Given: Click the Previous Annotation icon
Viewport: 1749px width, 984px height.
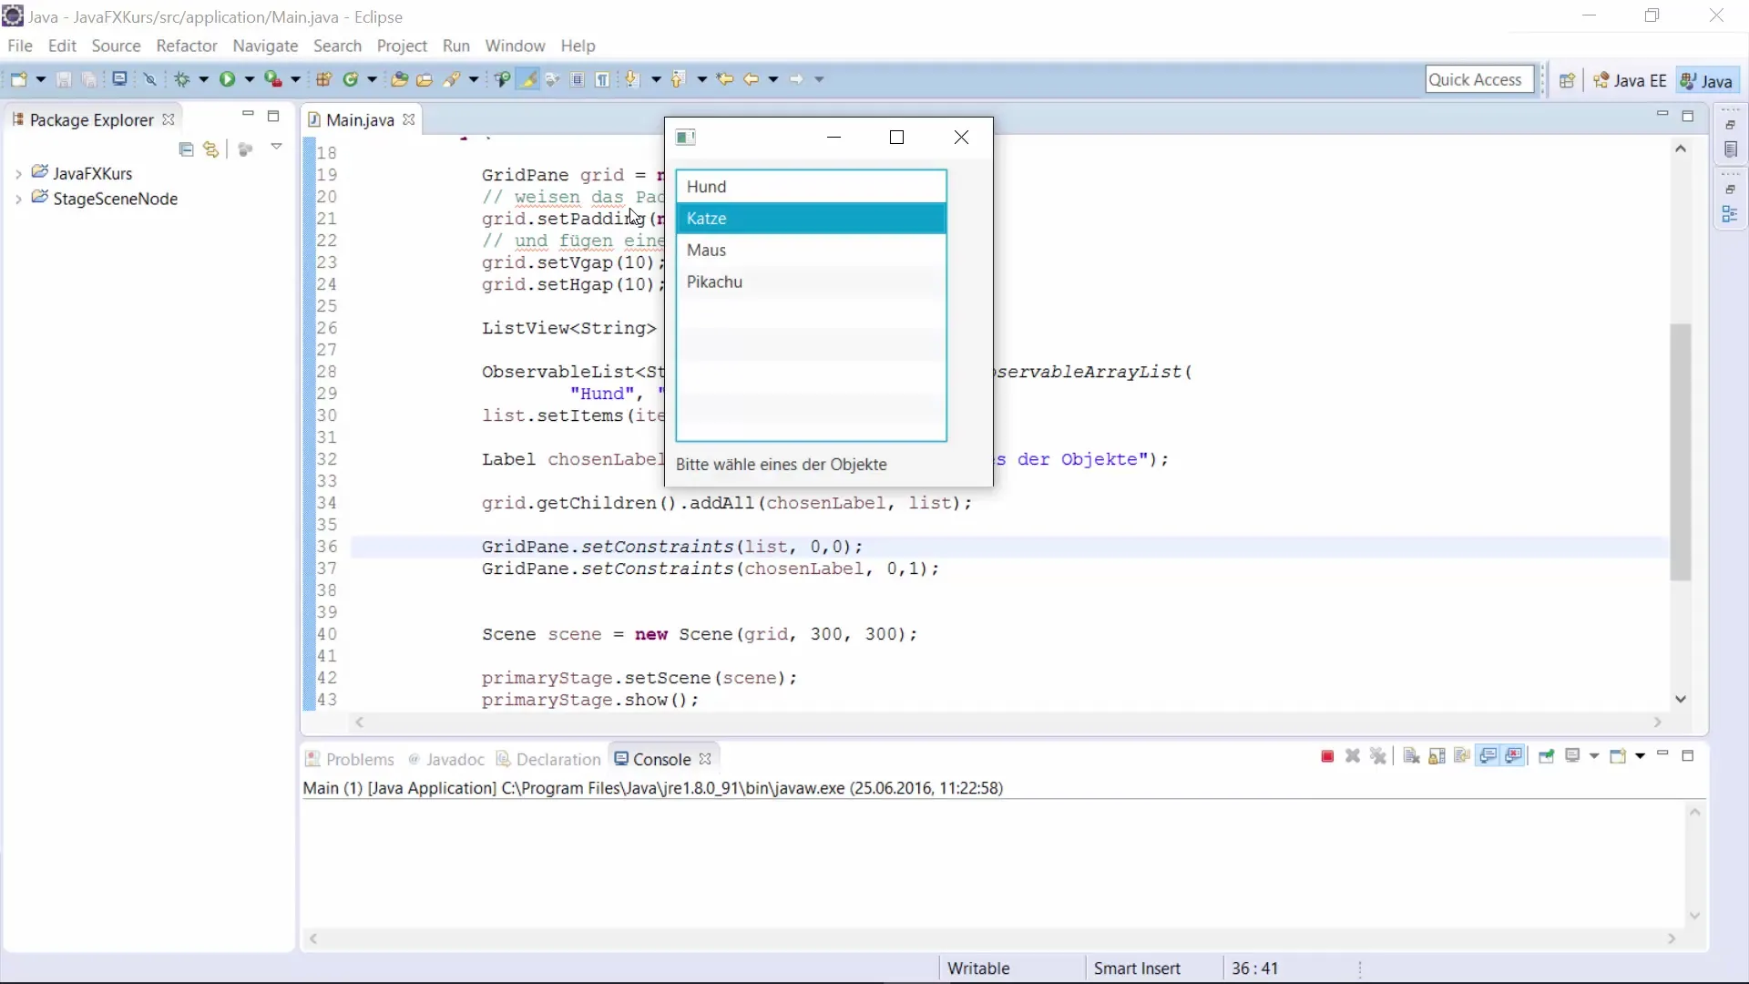Looking at the screenshot, I should point(678,79).
